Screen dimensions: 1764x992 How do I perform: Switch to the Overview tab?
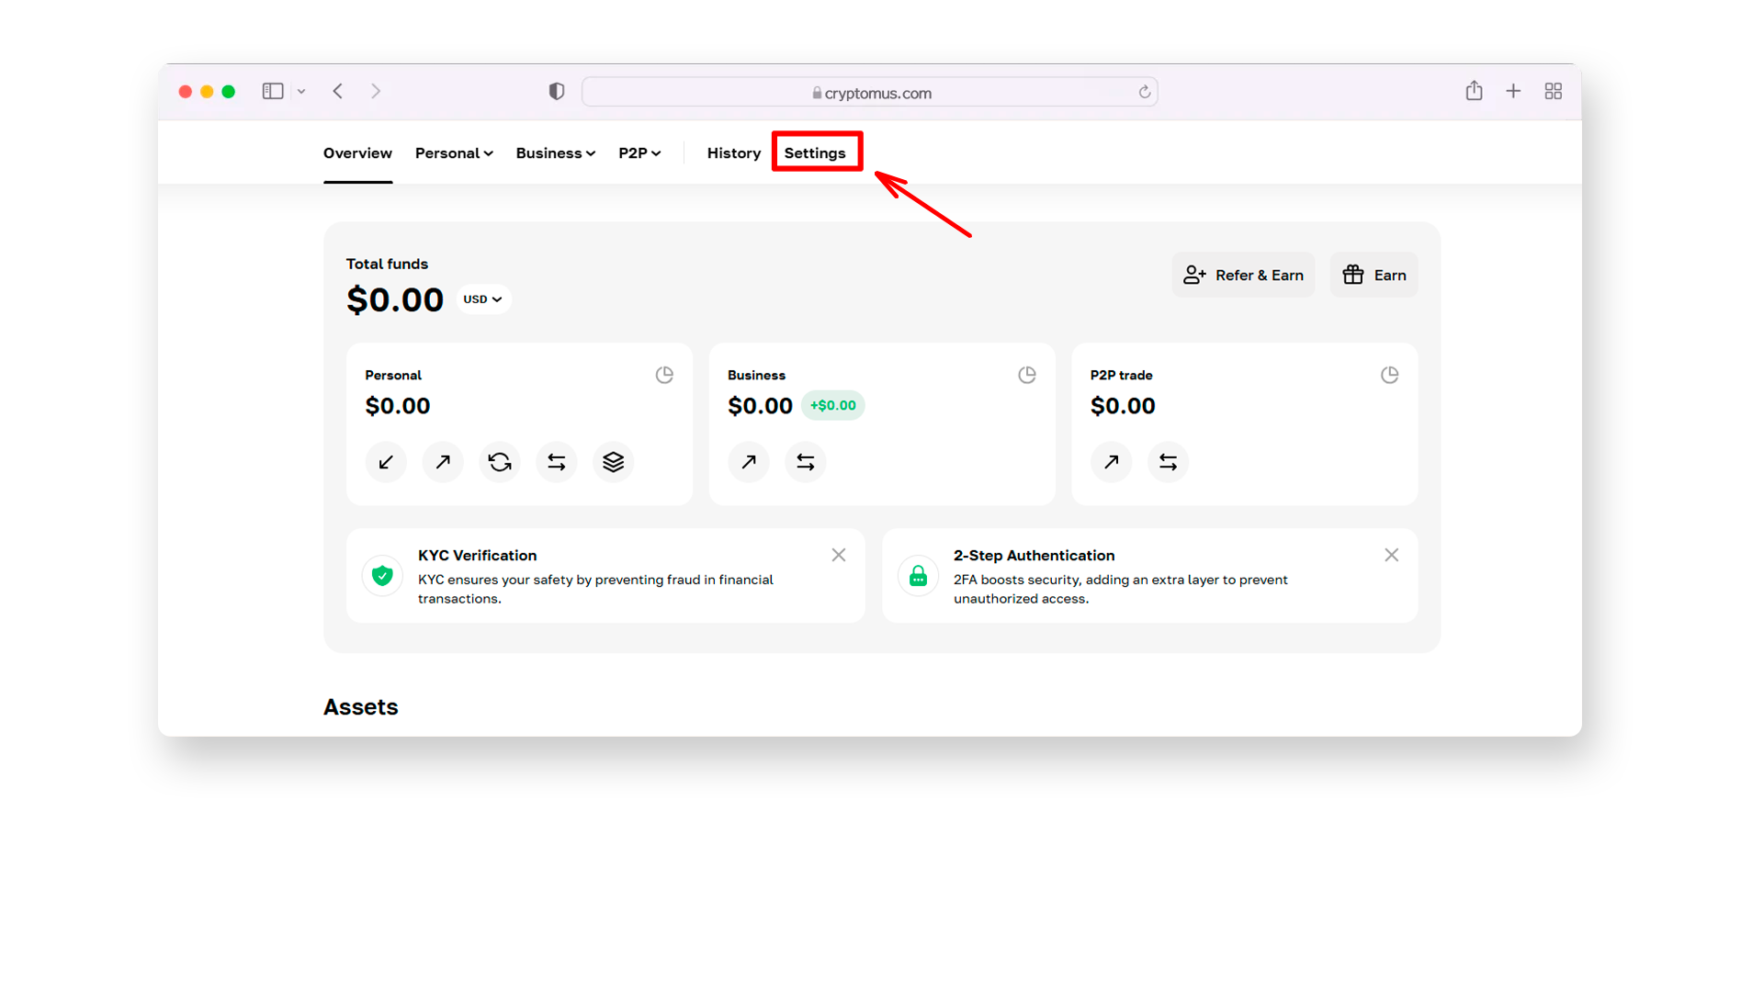tap(357, 152)
